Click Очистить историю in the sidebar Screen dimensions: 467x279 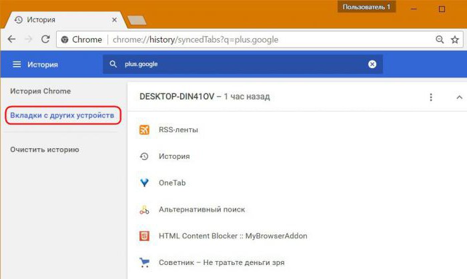[x=45, y=150]
